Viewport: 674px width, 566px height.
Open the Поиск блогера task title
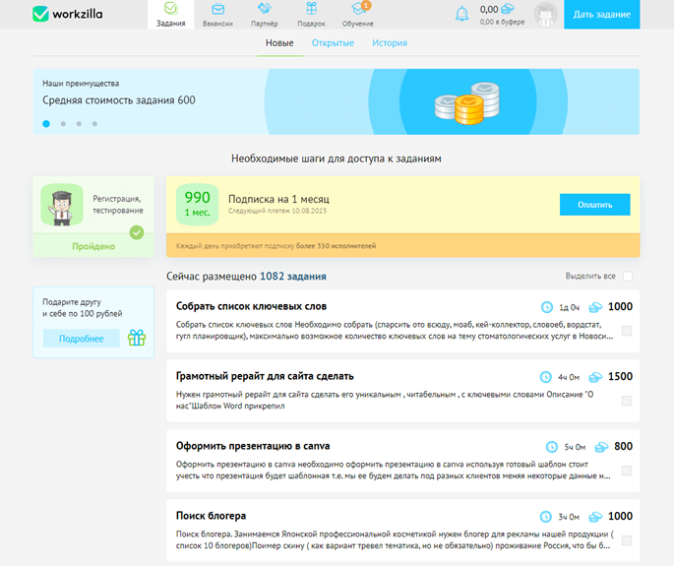211,516
